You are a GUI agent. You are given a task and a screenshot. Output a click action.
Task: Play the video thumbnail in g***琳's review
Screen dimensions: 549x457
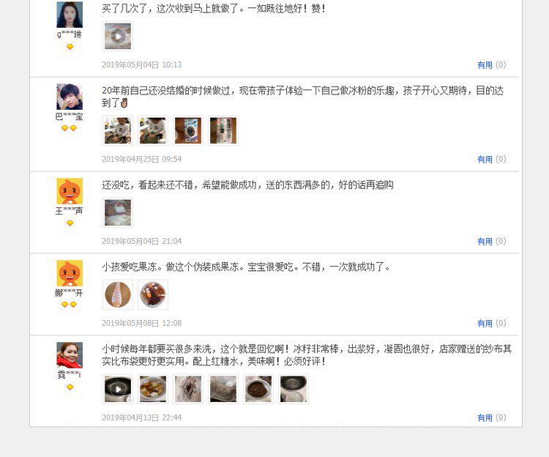[118, 37]
